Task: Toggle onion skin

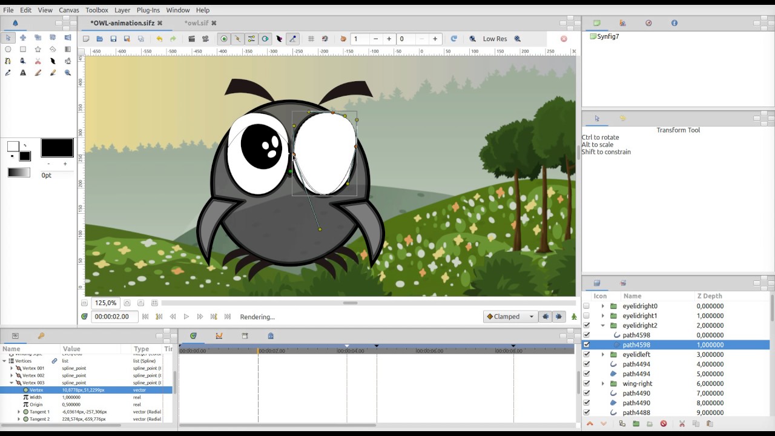Action: [x=343, y=39]
